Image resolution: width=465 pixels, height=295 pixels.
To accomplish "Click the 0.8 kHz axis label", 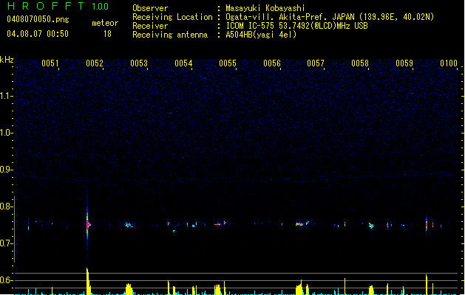I will (6, 206).
